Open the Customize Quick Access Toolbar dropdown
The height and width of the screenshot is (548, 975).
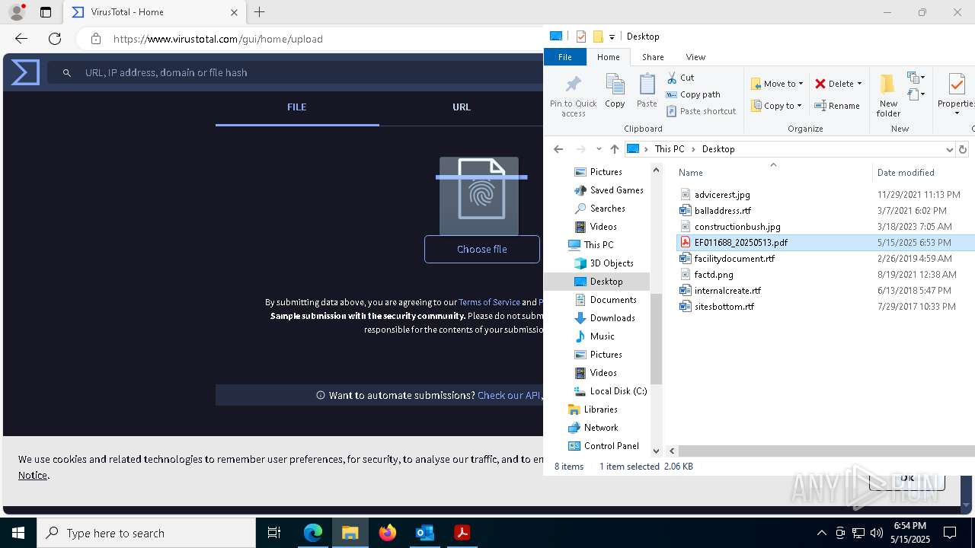[612, 37]
